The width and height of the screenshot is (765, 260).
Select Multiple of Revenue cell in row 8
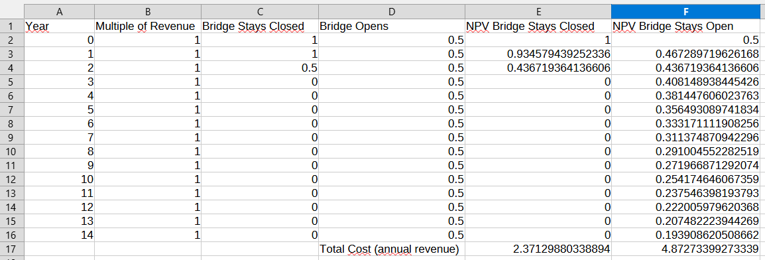147,123
